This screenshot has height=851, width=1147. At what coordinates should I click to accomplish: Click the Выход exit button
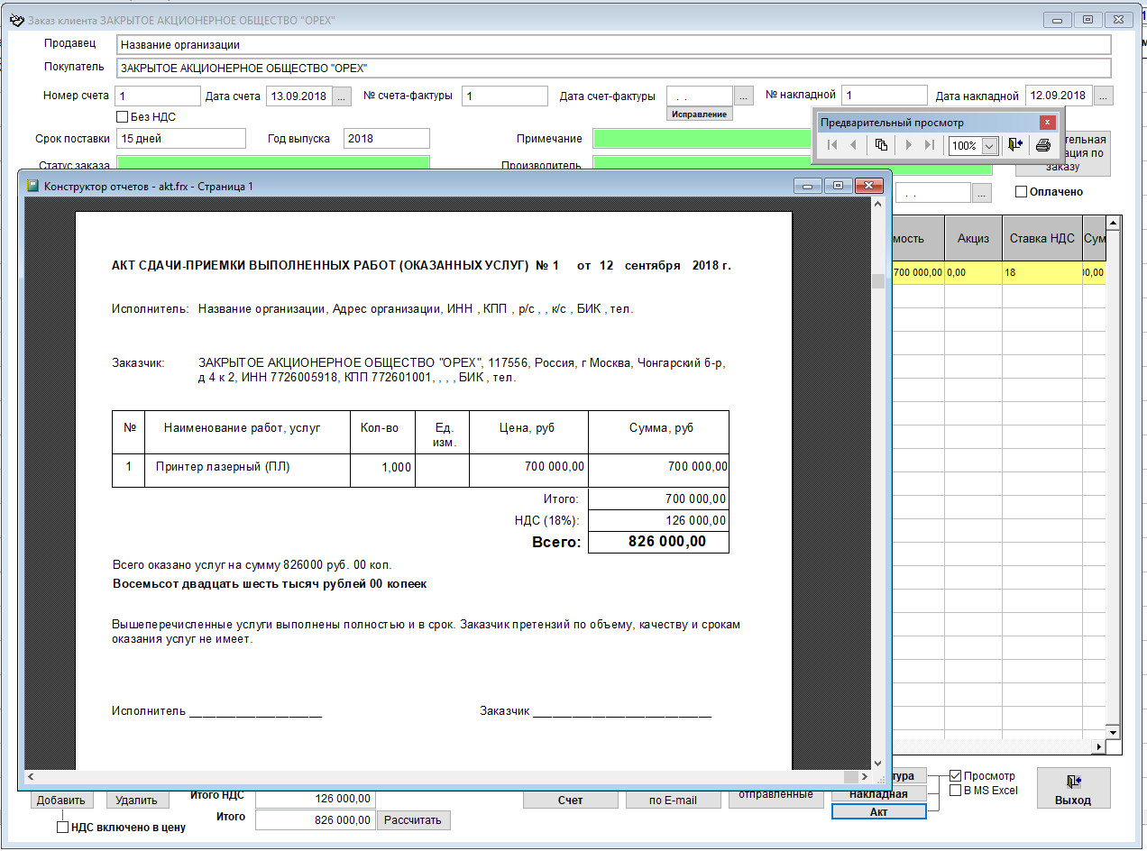tap(1073, 788)
